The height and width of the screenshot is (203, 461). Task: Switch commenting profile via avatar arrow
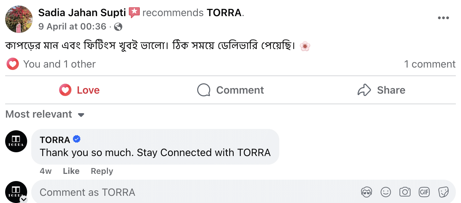[23, 199]
